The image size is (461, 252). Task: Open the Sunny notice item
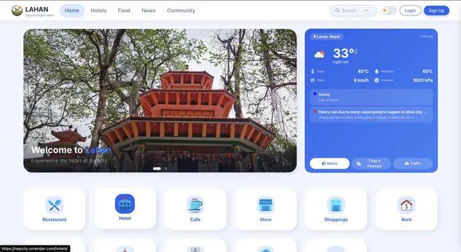tap(371, 97)
